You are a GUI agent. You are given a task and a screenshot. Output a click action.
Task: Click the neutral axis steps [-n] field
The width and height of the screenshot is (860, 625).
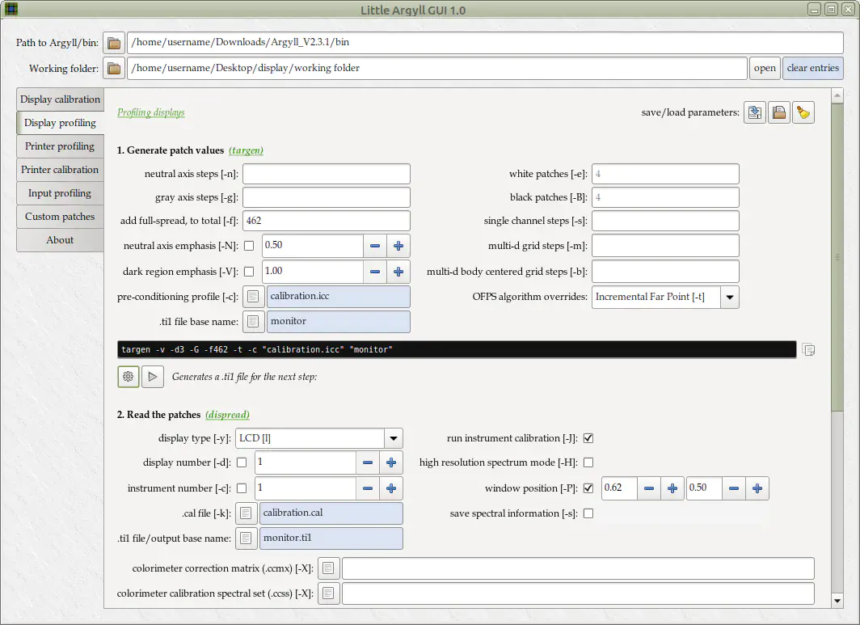click(x=327, y=174)
